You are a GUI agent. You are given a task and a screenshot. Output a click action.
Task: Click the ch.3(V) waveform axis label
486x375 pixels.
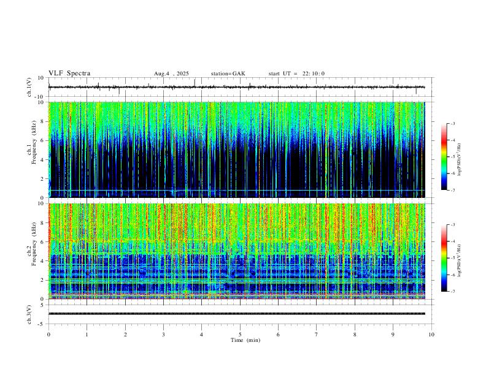pos(29,314)
